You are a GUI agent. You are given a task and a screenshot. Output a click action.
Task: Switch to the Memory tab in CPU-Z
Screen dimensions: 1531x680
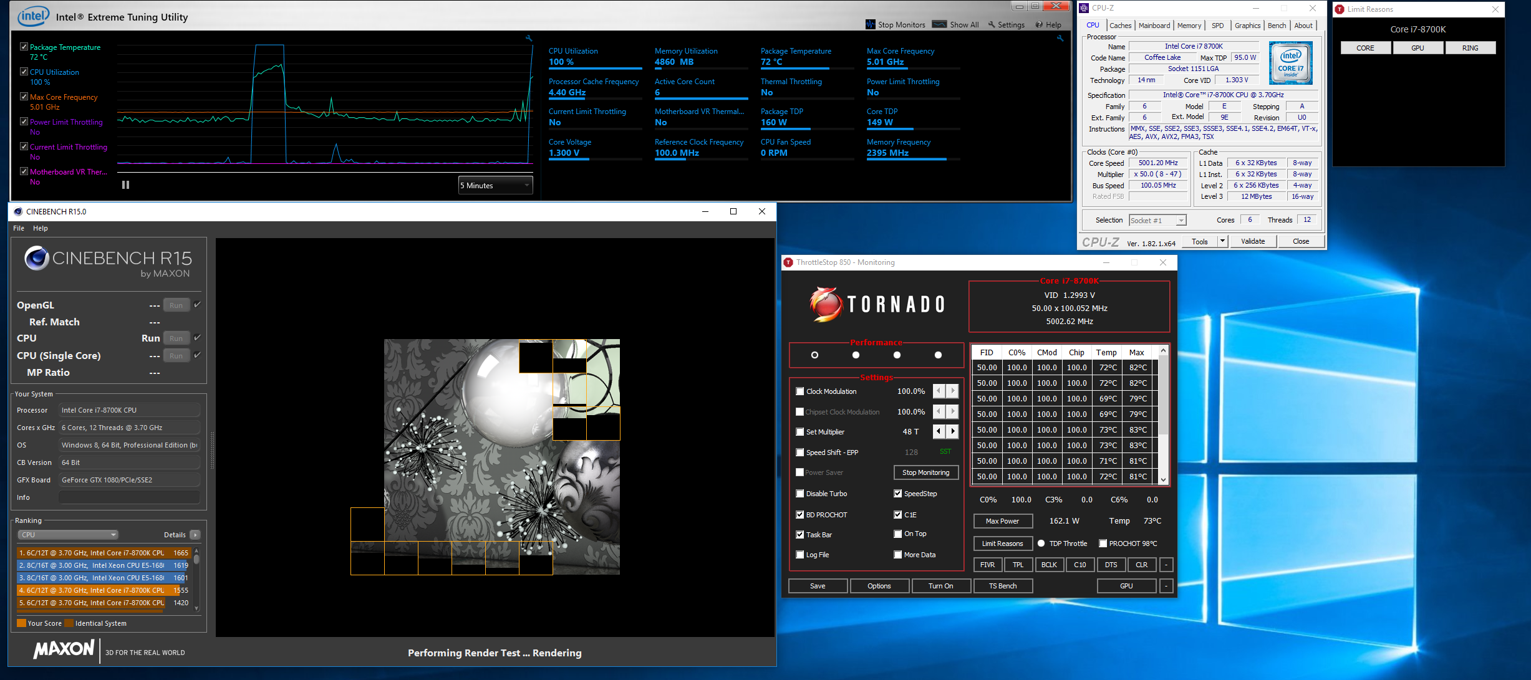click(1189, 26)
